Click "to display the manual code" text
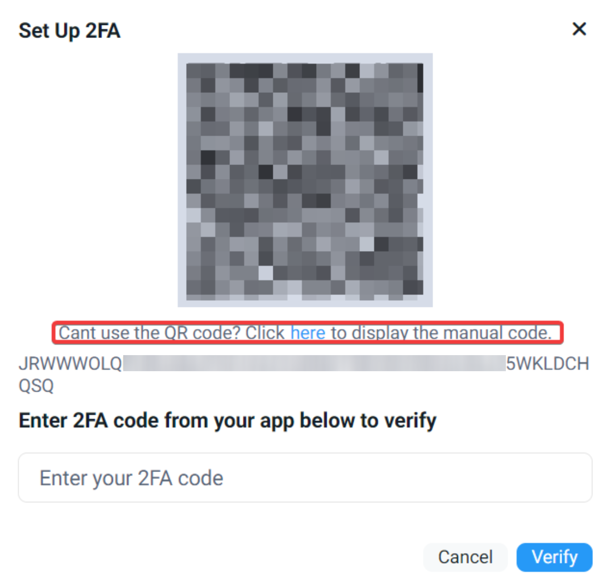The width and height of the screenshot is (605, 588). pos(440,333)
